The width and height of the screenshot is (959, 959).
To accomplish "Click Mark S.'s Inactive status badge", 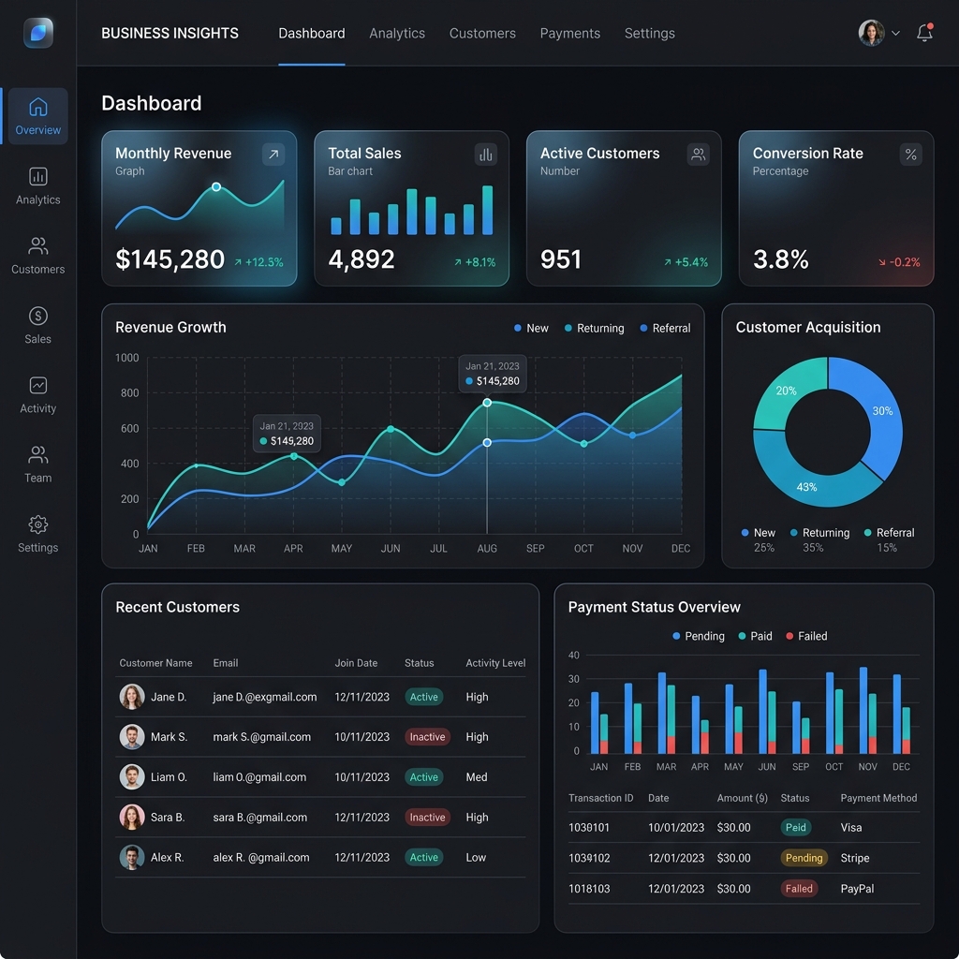I will tap(427, 737).
